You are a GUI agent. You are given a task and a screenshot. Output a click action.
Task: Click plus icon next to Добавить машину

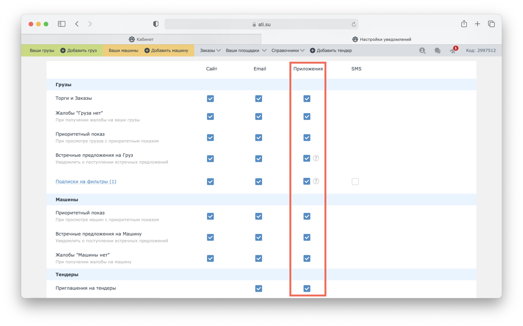(147, 50)
